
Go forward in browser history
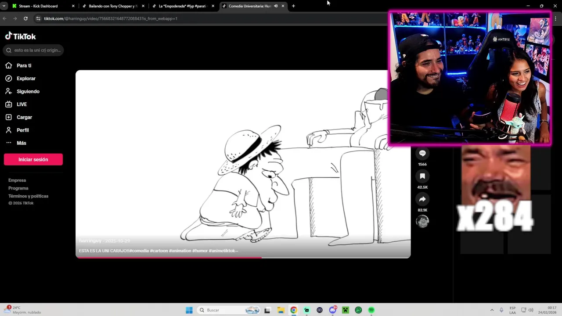click(15, 18)
